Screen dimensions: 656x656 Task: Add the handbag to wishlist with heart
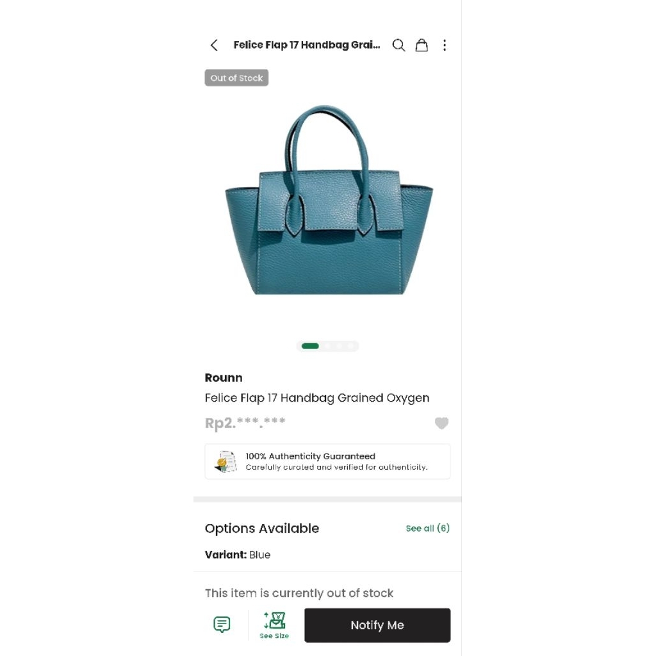tap(441, 423)
